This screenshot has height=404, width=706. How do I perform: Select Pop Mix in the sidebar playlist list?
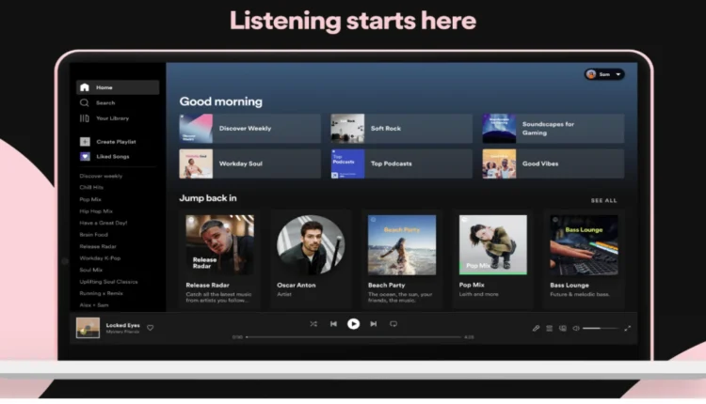pyautogui.click(x=90, y=199)
